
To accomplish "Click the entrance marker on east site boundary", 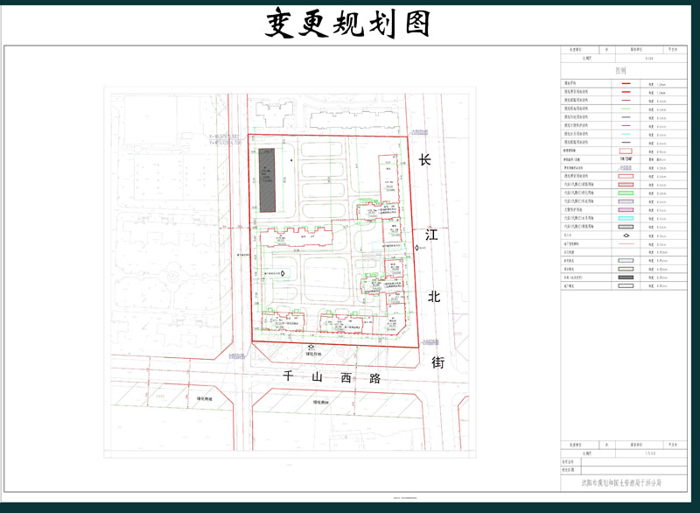I will (x=415, y=249).
